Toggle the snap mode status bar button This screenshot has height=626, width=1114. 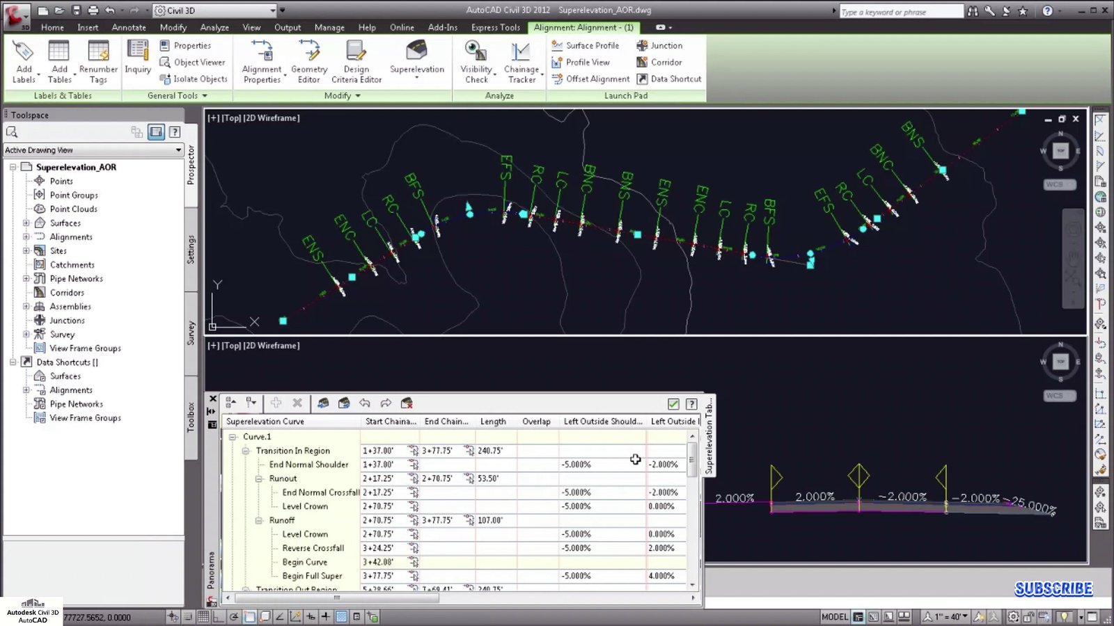pos(188,617)
